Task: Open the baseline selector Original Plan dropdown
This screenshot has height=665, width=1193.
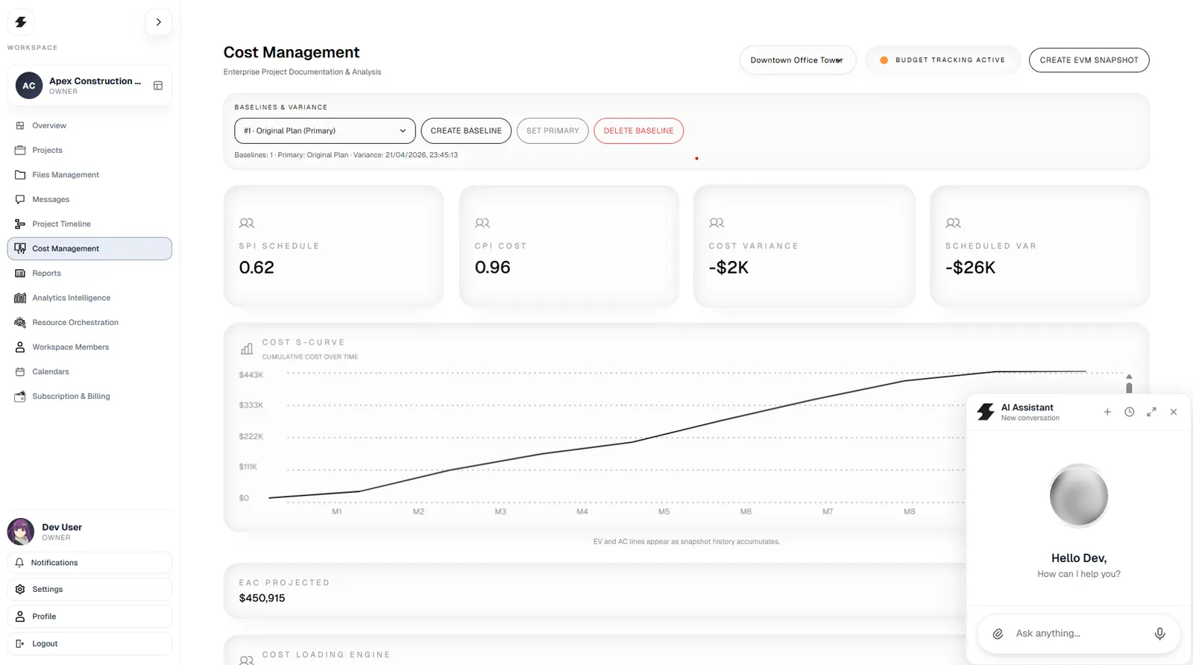Action: click(x=325, y=130)
